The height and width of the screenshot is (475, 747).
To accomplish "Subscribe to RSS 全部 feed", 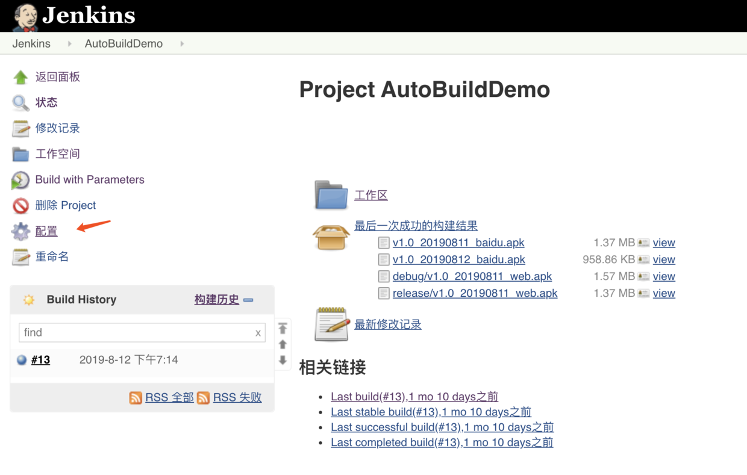I will (x=169, y=397).
